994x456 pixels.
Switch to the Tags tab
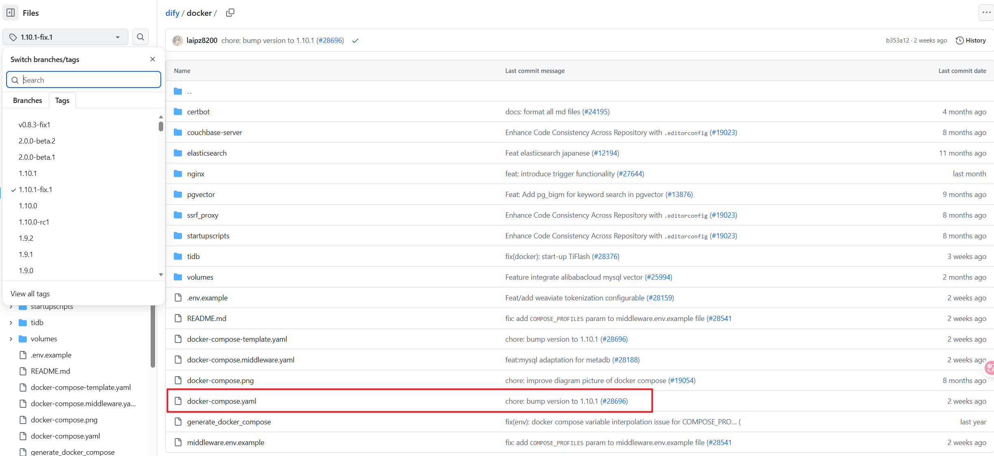[62, 100]
